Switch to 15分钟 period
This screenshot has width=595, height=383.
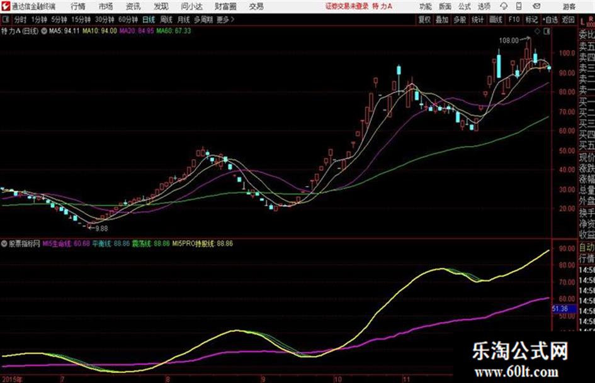click(81, 19)
